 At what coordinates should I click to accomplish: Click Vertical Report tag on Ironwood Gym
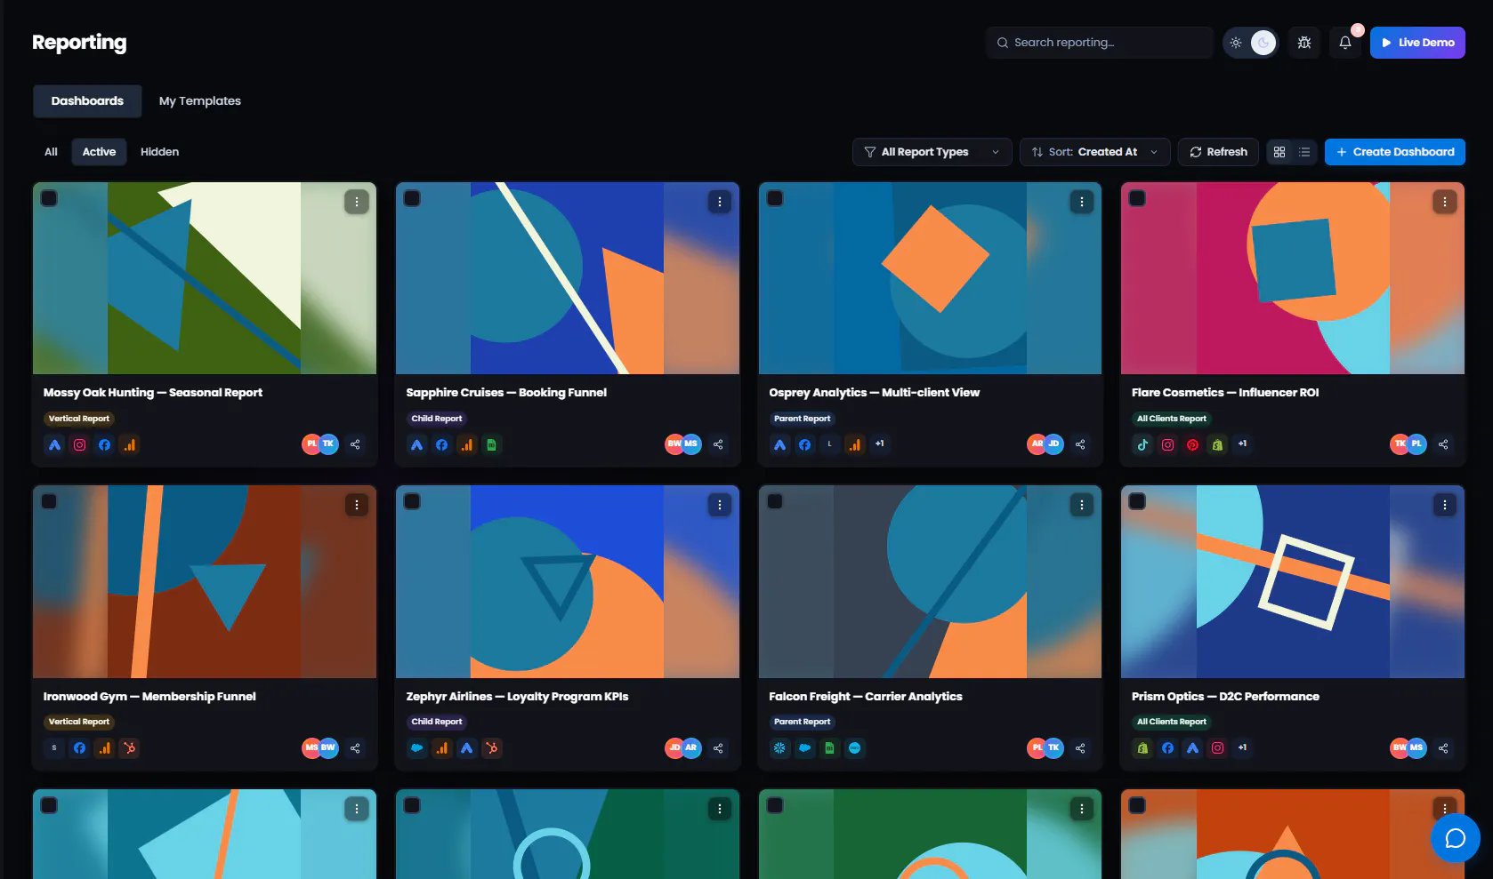79,722
